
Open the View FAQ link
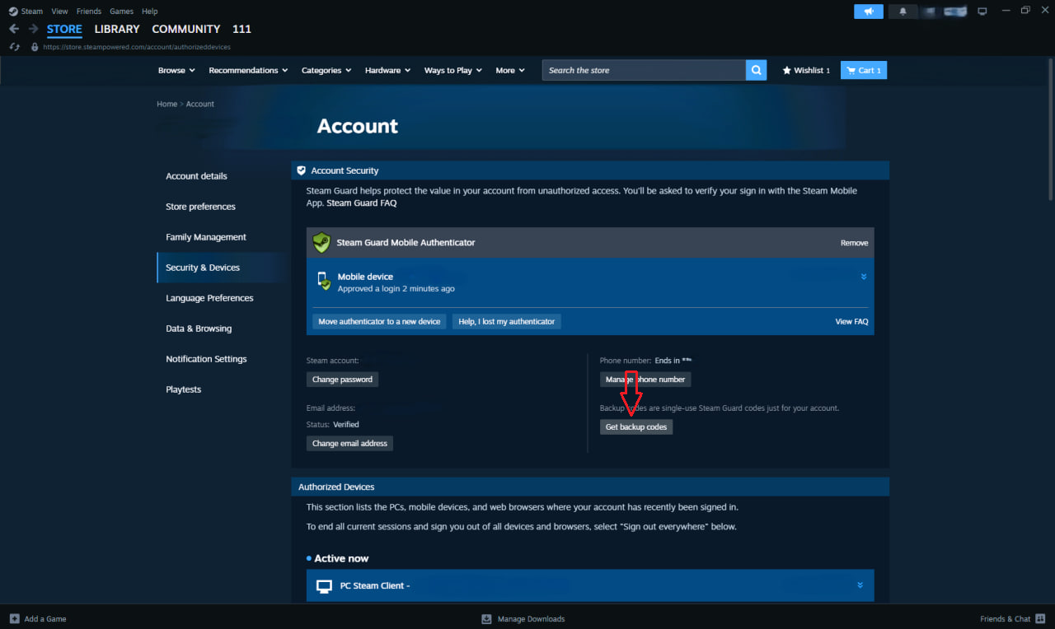tap(851, 321)
